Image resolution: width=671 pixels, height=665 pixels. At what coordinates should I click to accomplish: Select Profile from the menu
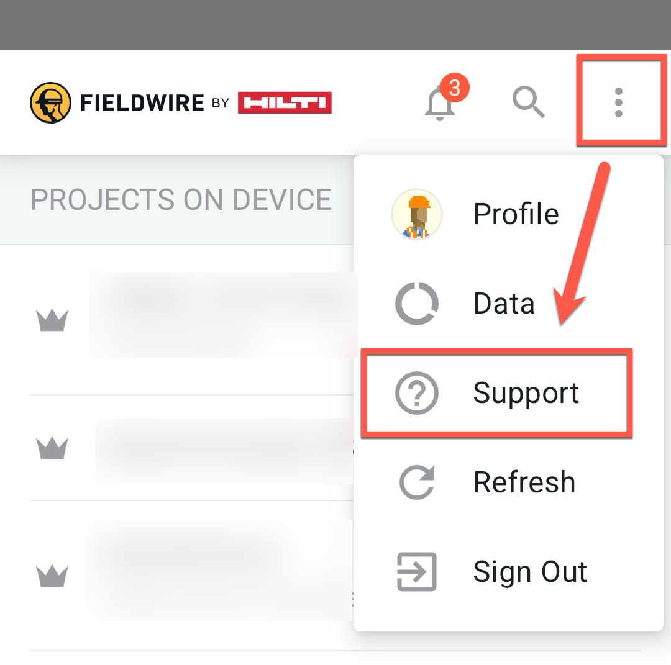pos(515,214)
